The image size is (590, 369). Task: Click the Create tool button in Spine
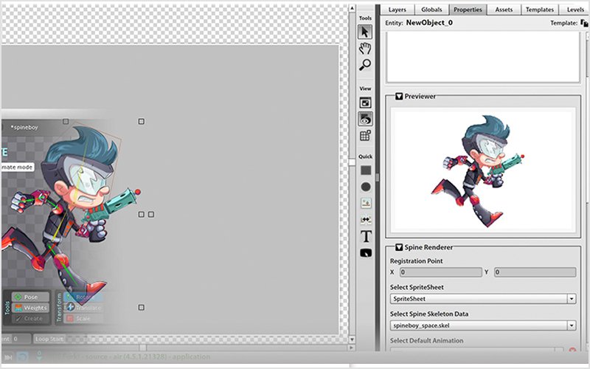tap(30, 319)
